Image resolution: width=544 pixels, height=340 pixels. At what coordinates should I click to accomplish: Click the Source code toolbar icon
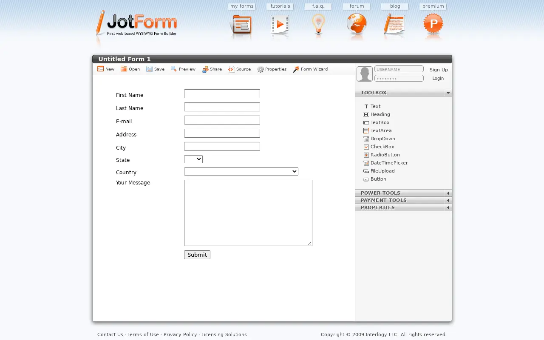(x=231, y=69)
